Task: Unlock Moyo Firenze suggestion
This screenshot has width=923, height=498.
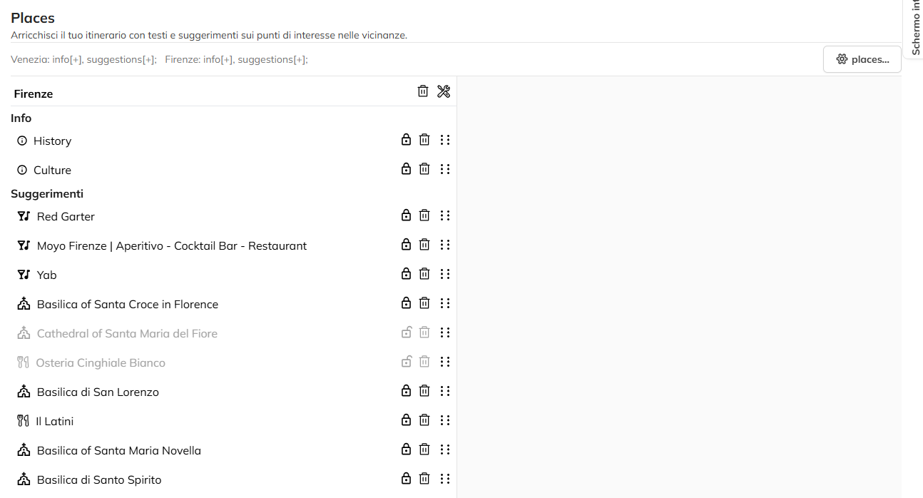Action: (x=406, y=245)
